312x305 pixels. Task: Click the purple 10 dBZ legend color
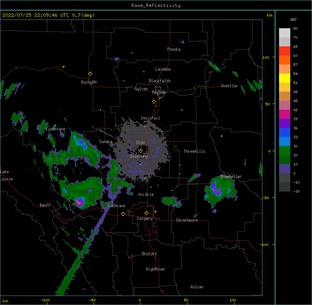tap(284, 169)
